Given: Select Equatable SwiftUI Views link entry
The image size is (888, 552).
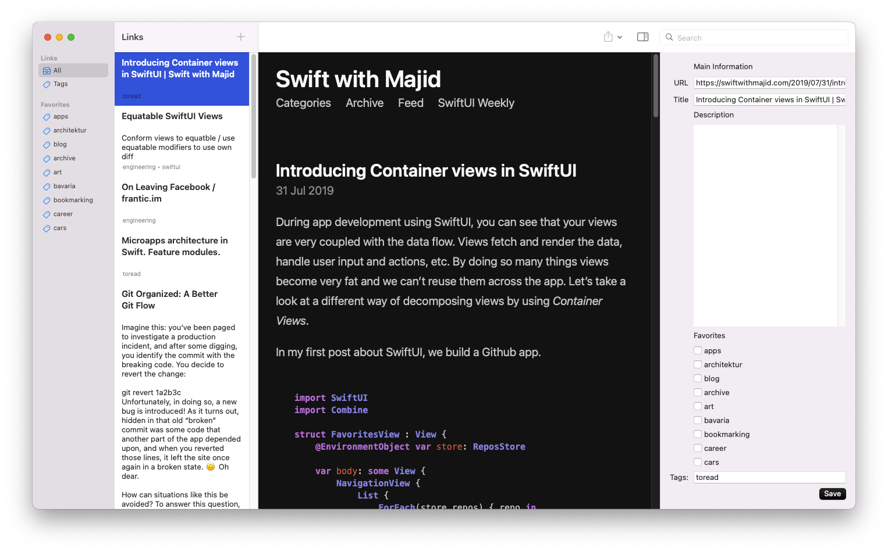Looking at the screenshot, I should click(182, 141).
